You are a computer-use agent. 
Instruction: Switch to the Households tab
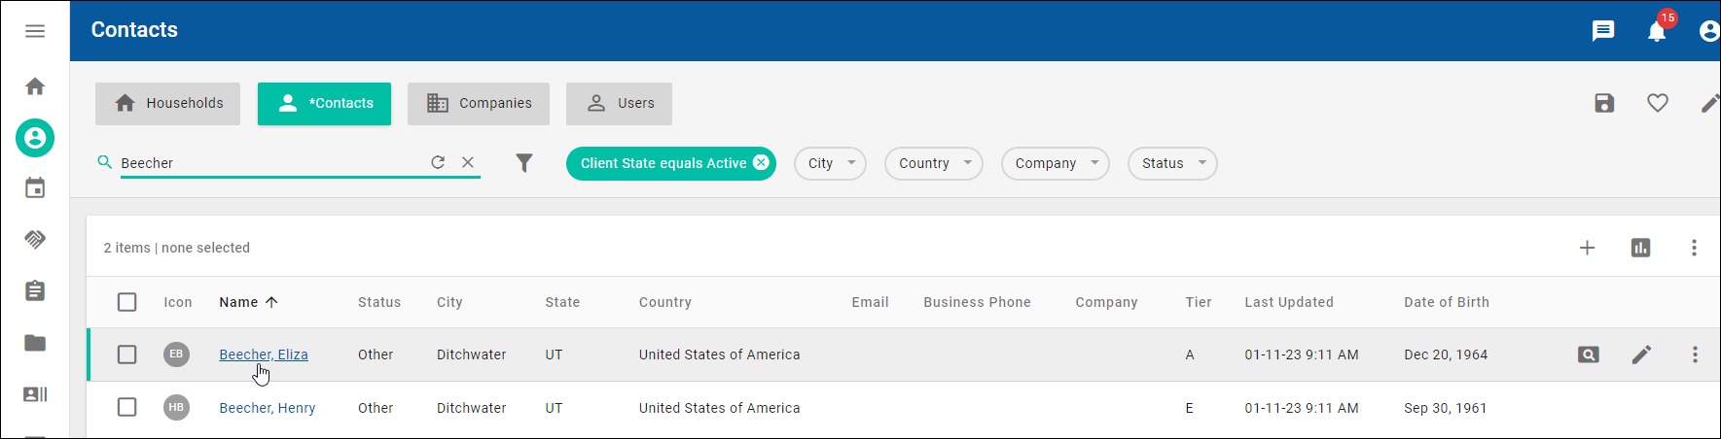[167, 104]
